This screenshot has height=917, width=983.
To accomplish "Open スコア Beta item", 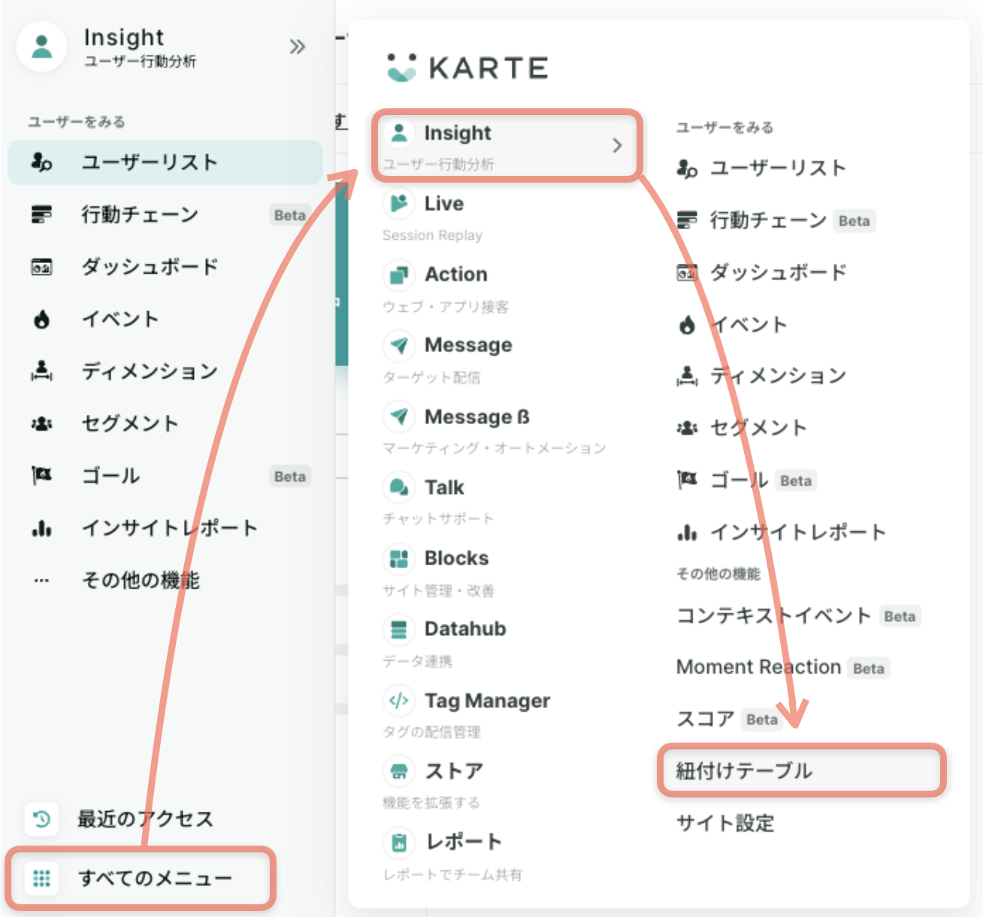I will tap(729, 719).
